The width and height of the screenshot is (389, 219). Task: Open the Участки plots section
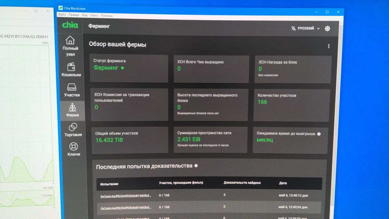pos(72,90)
